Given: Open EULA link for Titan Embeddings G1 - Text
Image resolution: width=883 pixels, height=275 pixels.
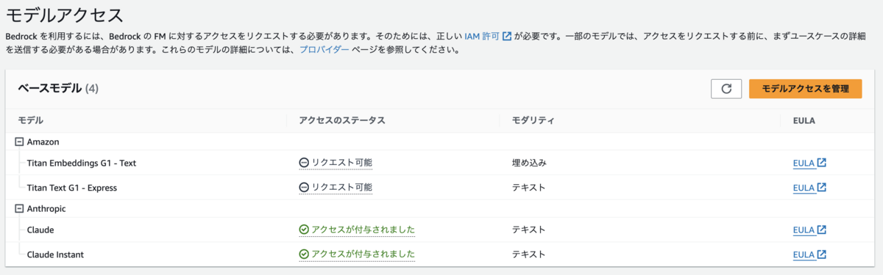Looking at the screenshot, I should point(809,163).
